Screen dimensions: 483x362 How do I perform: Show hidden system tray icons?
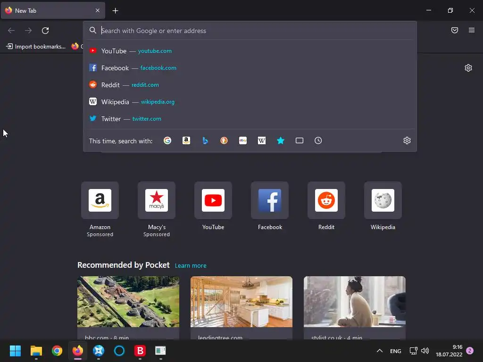380,351
